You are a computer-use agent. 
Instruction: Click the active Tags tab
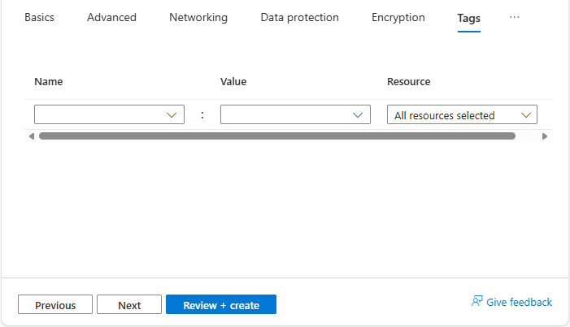coord(468,18)
